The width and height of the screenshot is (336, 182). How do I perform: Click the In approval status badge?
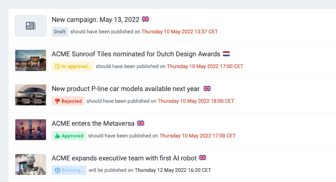[73, 66]
